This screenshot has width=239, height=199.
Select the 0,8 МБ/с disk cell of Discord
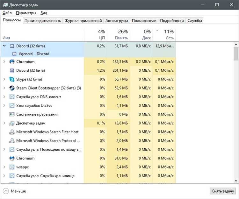click(x=141, y=46)
